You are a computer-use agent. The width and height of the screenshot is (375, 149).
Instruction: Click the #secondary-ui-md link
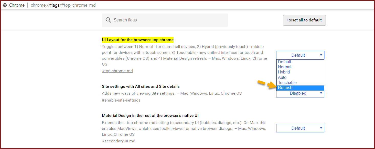click(x=119, y=141)
